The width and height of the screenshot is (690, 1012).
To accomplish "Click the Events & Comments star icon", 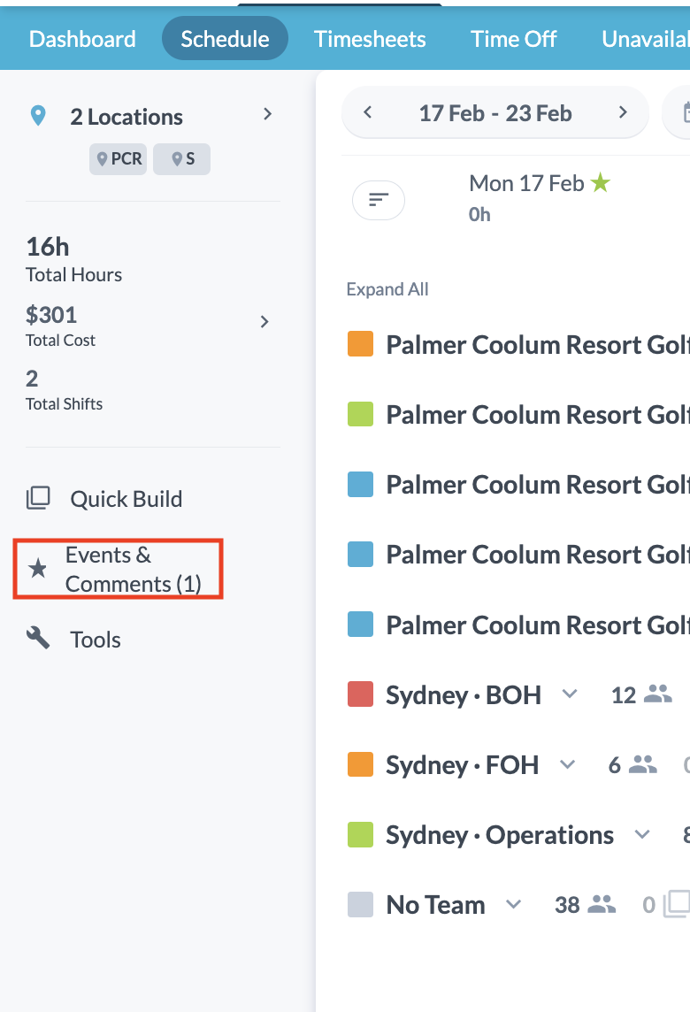I will 38,569.
